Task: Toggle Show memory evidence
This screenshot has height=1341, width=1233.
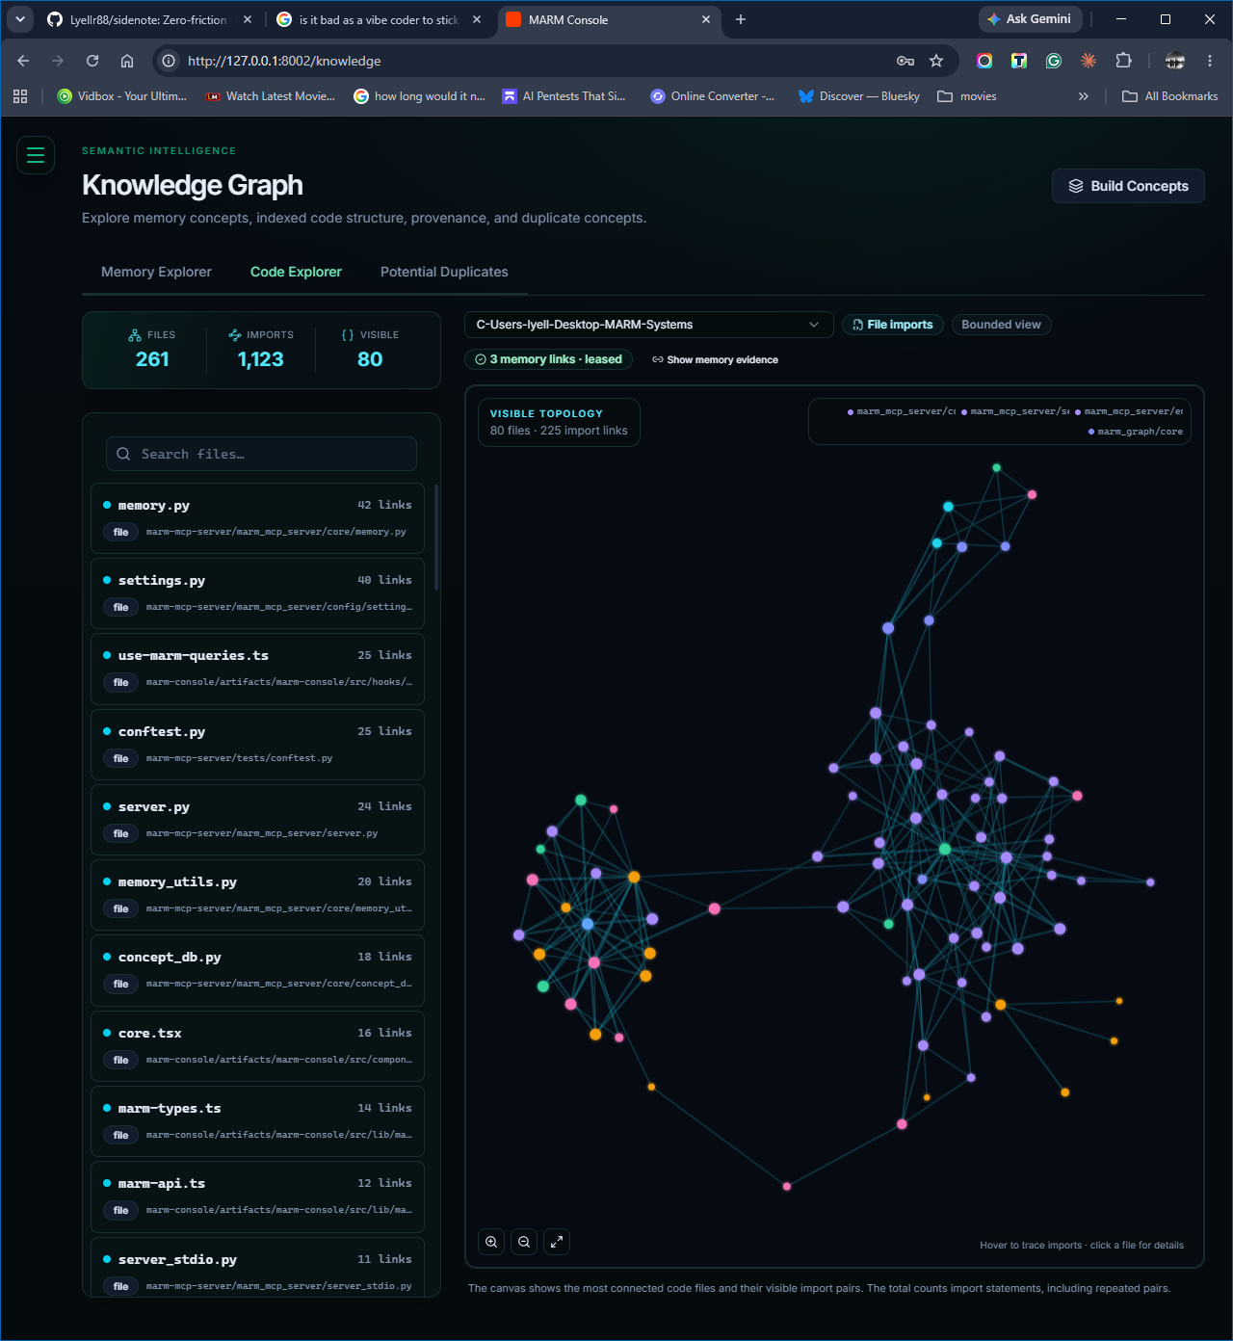Action: 715,359
